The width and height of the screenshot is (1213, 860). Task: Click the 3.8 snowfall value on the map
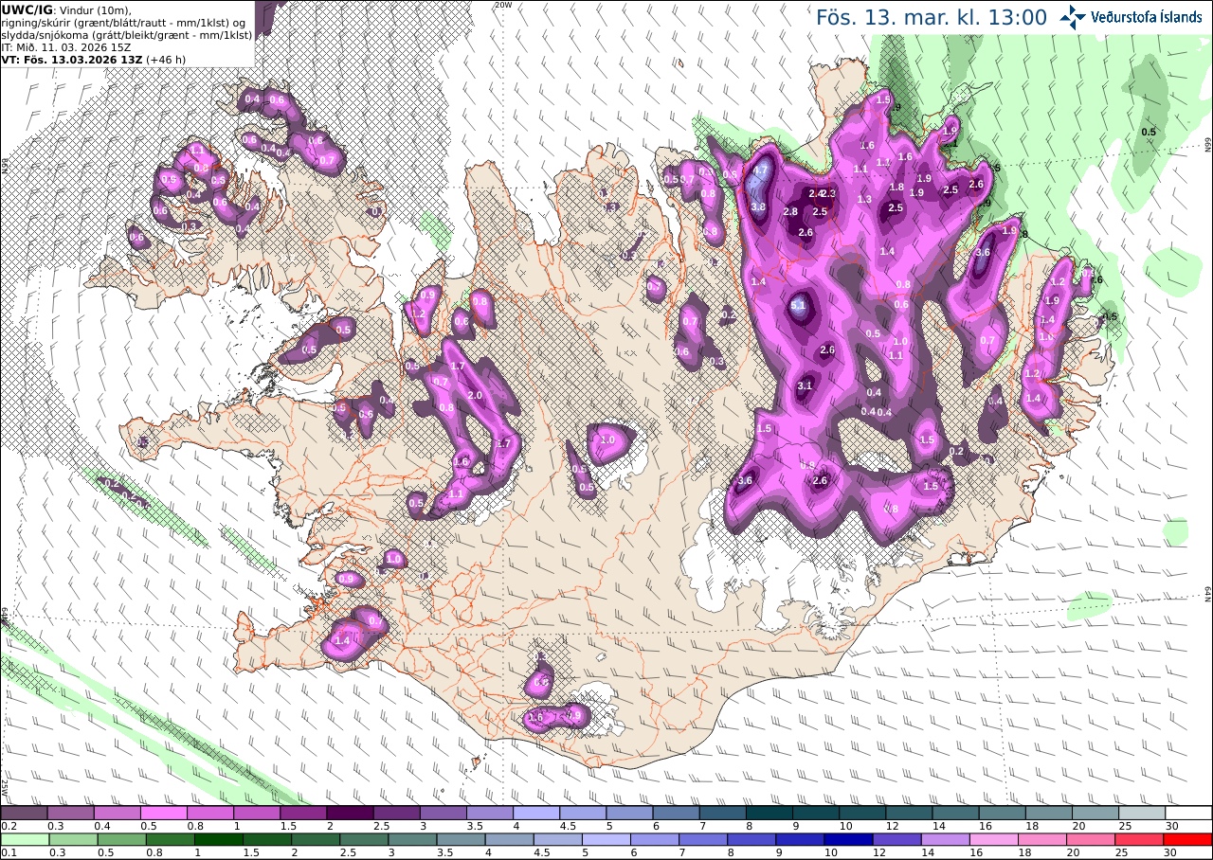[x=758, y=206]
